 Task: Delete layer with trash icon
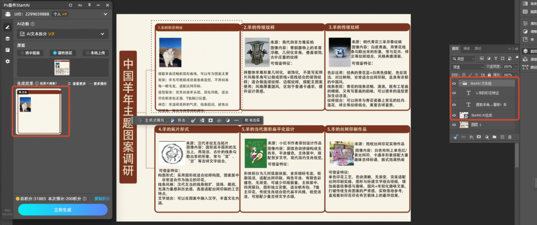[510, 137]
